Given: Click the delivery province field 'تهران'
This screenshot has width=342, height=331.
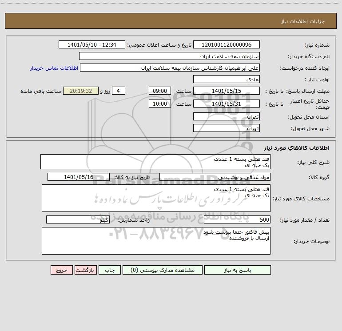Looking at the screenshot, I should click(227, 116).
